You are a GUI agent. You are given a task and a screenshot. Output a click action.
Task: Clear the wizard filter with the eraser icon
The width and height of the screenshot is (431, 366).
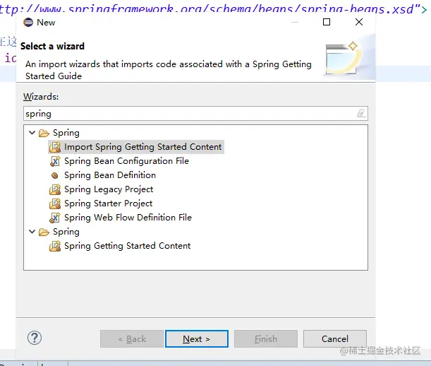pos(361,113)
